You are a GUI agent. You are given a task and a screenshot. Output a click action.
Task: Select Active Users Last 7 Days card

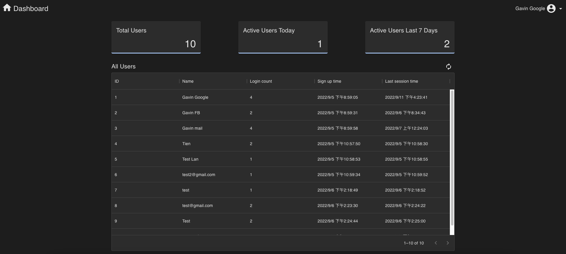[410, 37]
